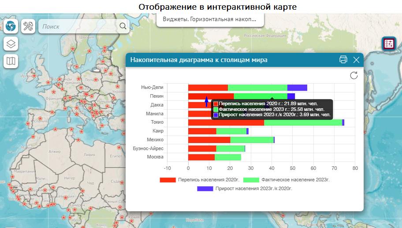Select the red bar segment for Мехико
The image size is (402, 228).
tap(209, 140)
